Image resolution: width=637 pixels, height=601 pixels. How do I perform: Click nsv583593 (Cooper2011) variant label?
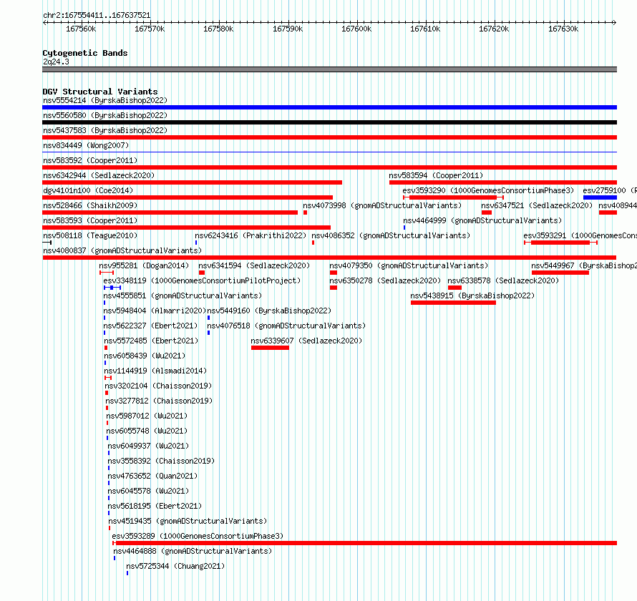[x=90, y=220]
